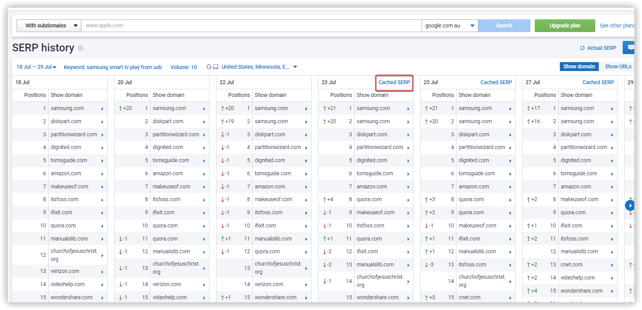The width and height of the screenshot is (642, 310).
Task: Expand ifixit.com arrow in 23 Jul column
Action: (408, 252)
